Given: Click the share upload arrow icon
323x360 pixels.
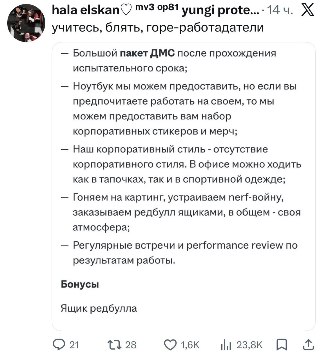Looking at the screenshot, I should point(308,345).
